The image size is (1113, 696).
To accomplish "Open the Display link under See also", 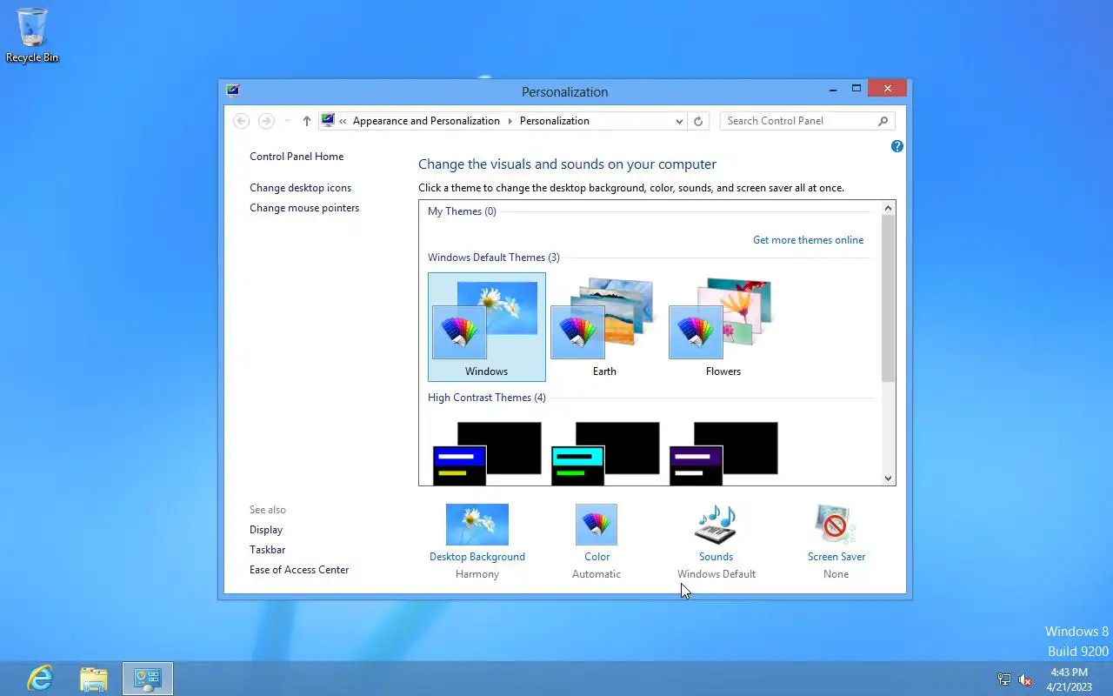I will pos(266,530).
